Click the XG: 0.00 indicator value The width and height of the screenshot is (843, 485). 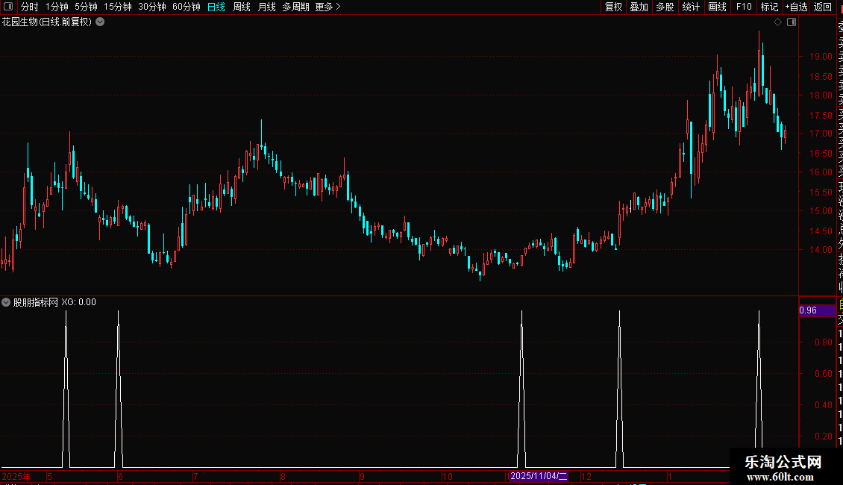[78, 302]
